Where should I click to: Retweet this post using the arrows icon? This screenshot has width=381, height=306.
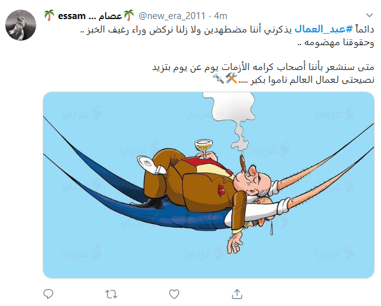click(111, 294)
